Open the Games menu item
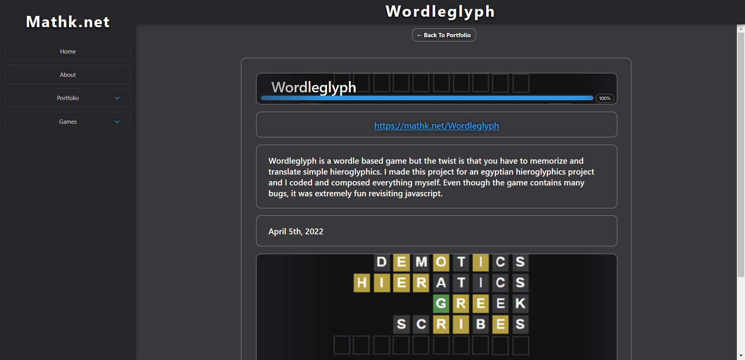Screen dimensions: 745x360 coord(68,122)
